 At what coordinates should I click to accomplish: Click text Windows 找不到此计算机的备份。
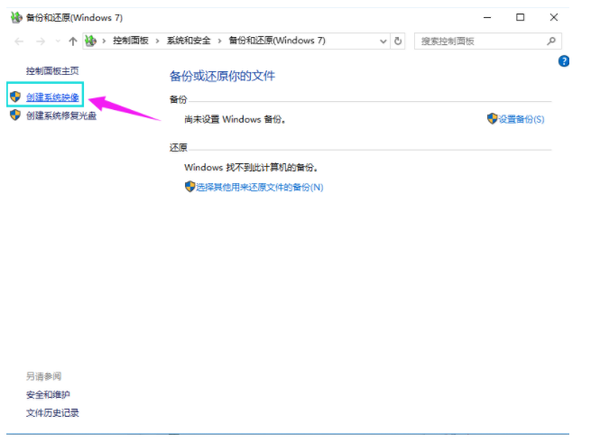pos(252,168)
